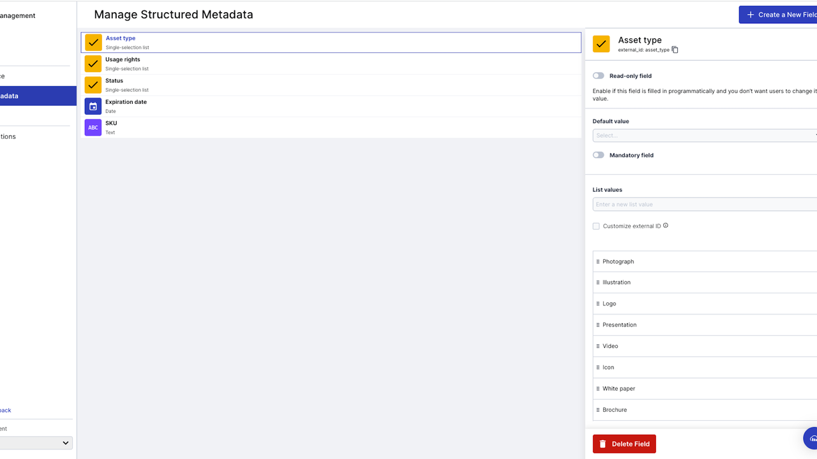
Task: Open the round blue chat widget
Action: (811, 439)
